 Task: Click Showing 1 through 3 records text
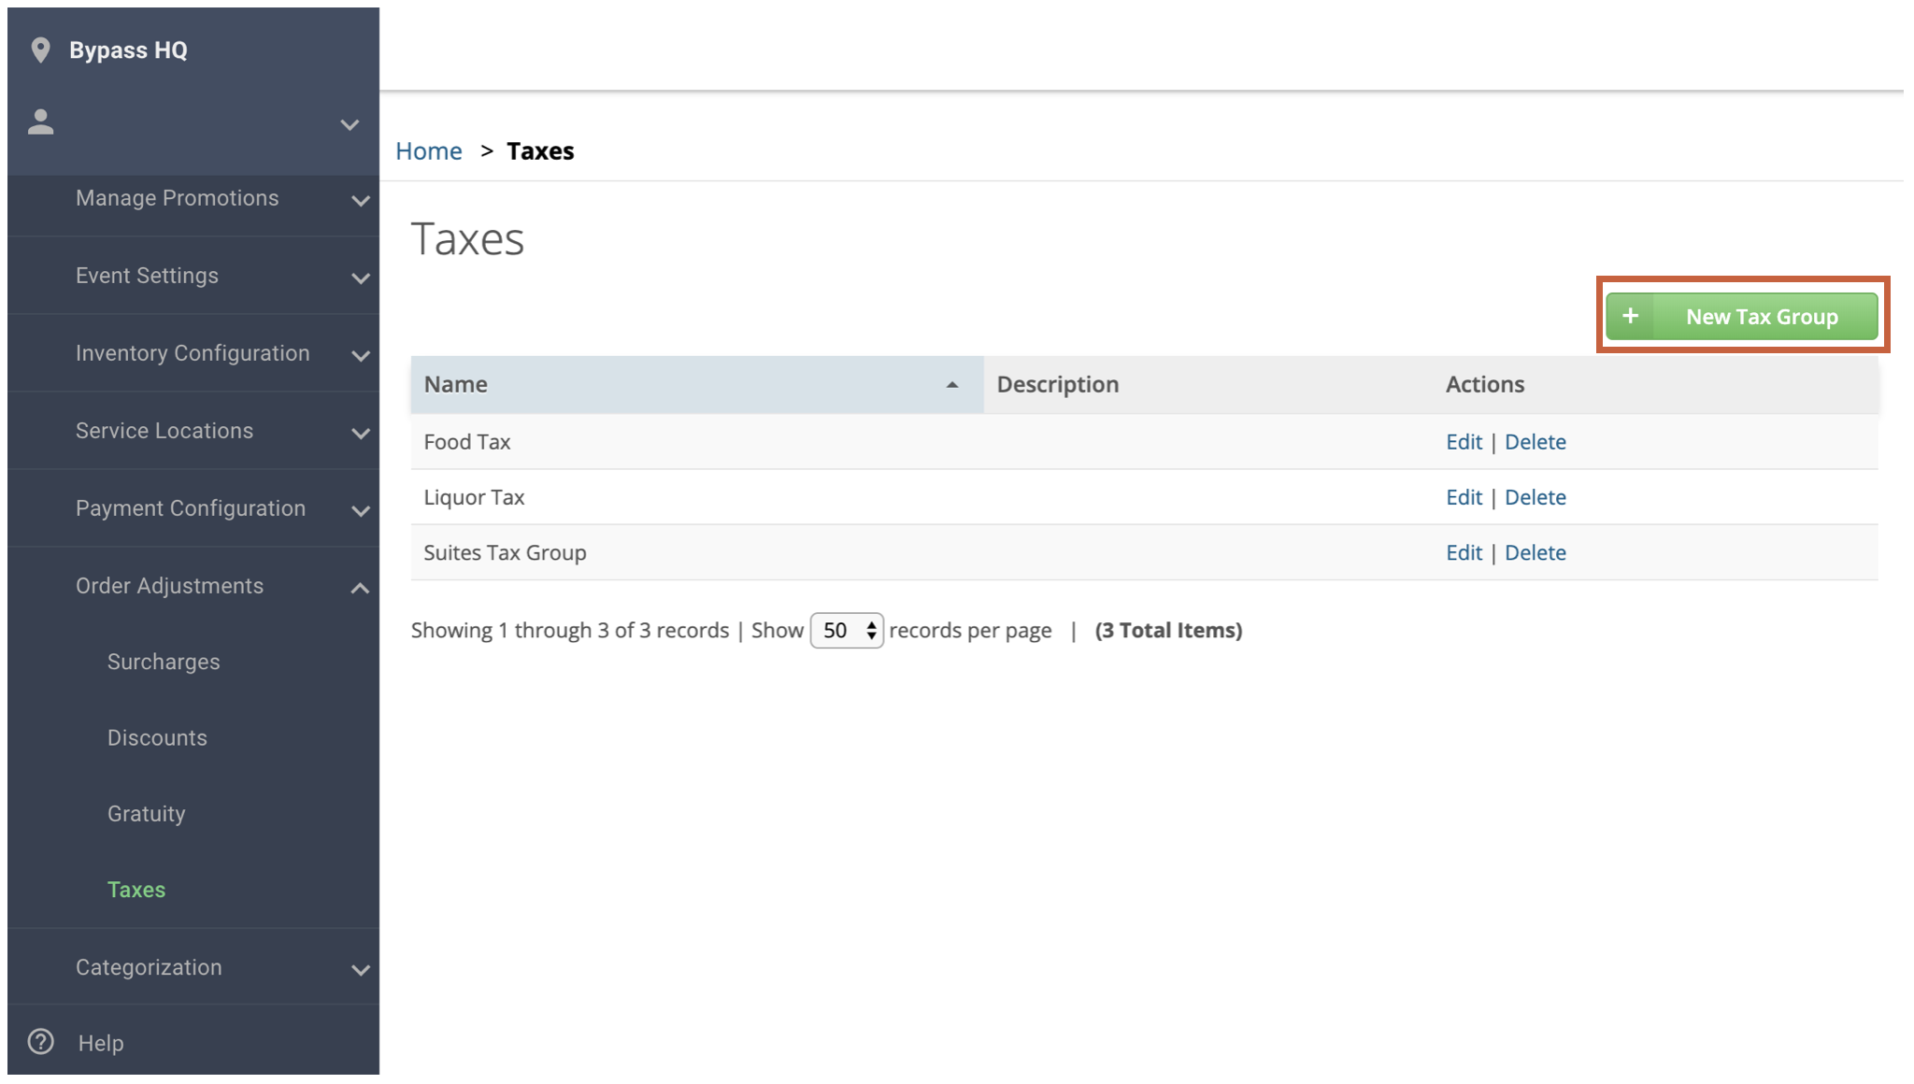(x=570, y=631)
